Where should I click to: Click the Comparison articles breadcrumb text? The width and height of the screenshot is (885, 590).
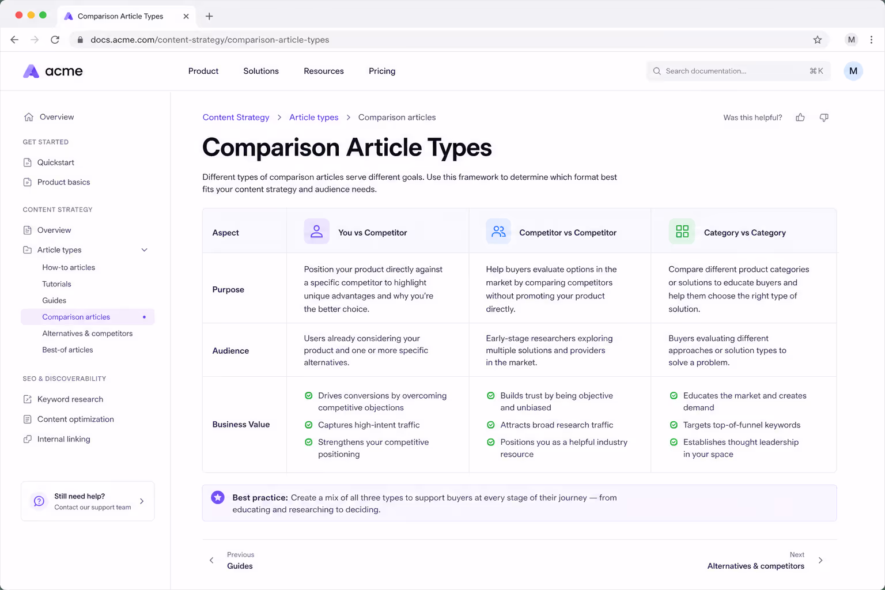coord(397,118)
